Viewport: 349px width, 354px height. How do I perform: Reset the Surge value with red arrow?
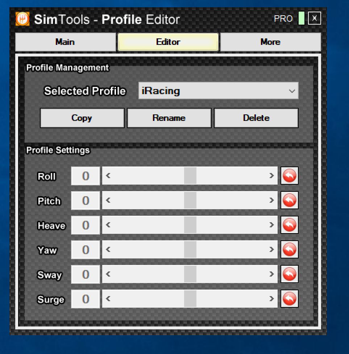pyautogui.click(x=290, y=299)
